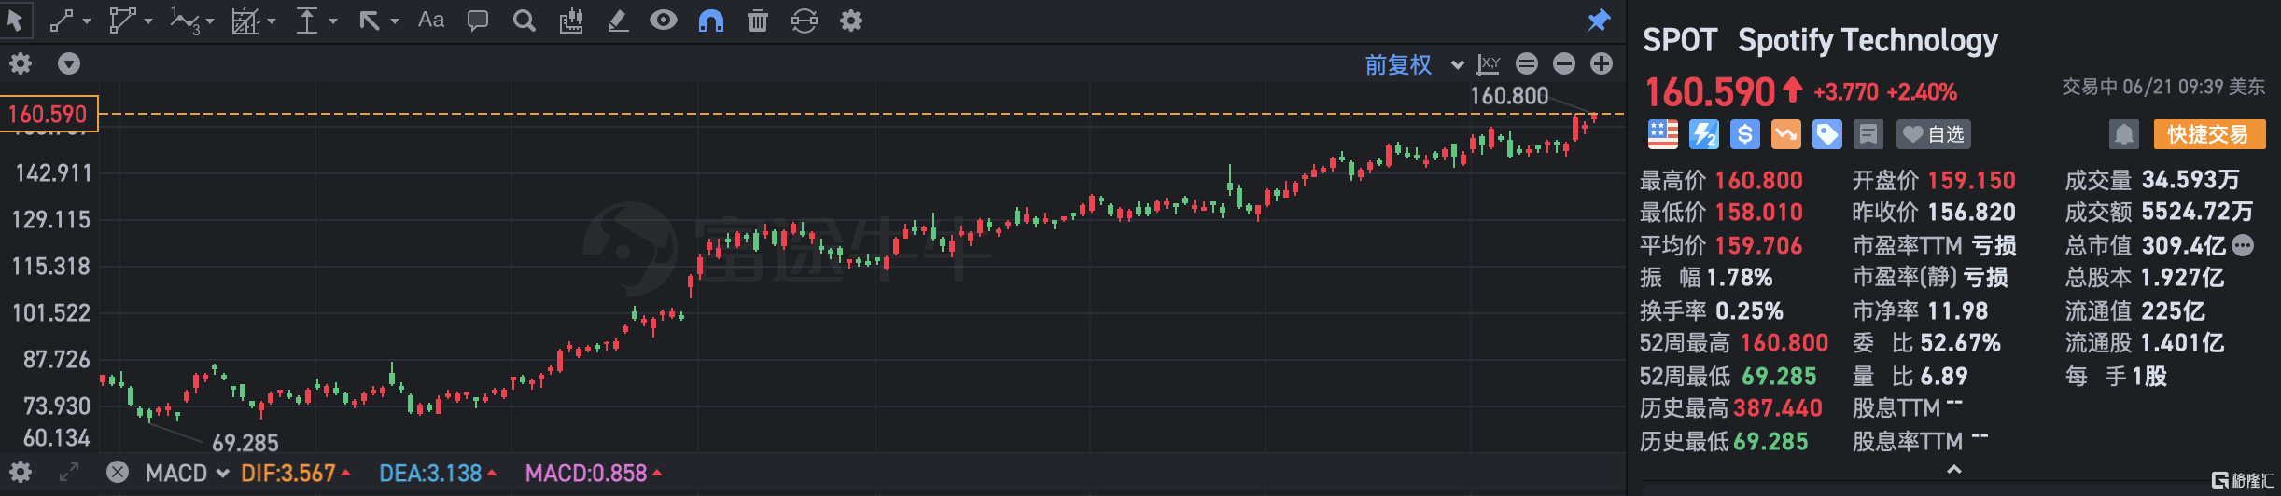Toggle the blue pin on chart toolbar
The height and width of the screenshot is (496, 2281).
[1599, 20]
